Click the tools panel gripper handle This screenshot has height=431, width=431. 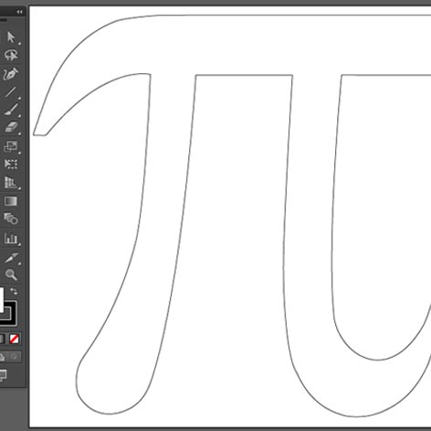pyautogui.click(x=3, y=20)
